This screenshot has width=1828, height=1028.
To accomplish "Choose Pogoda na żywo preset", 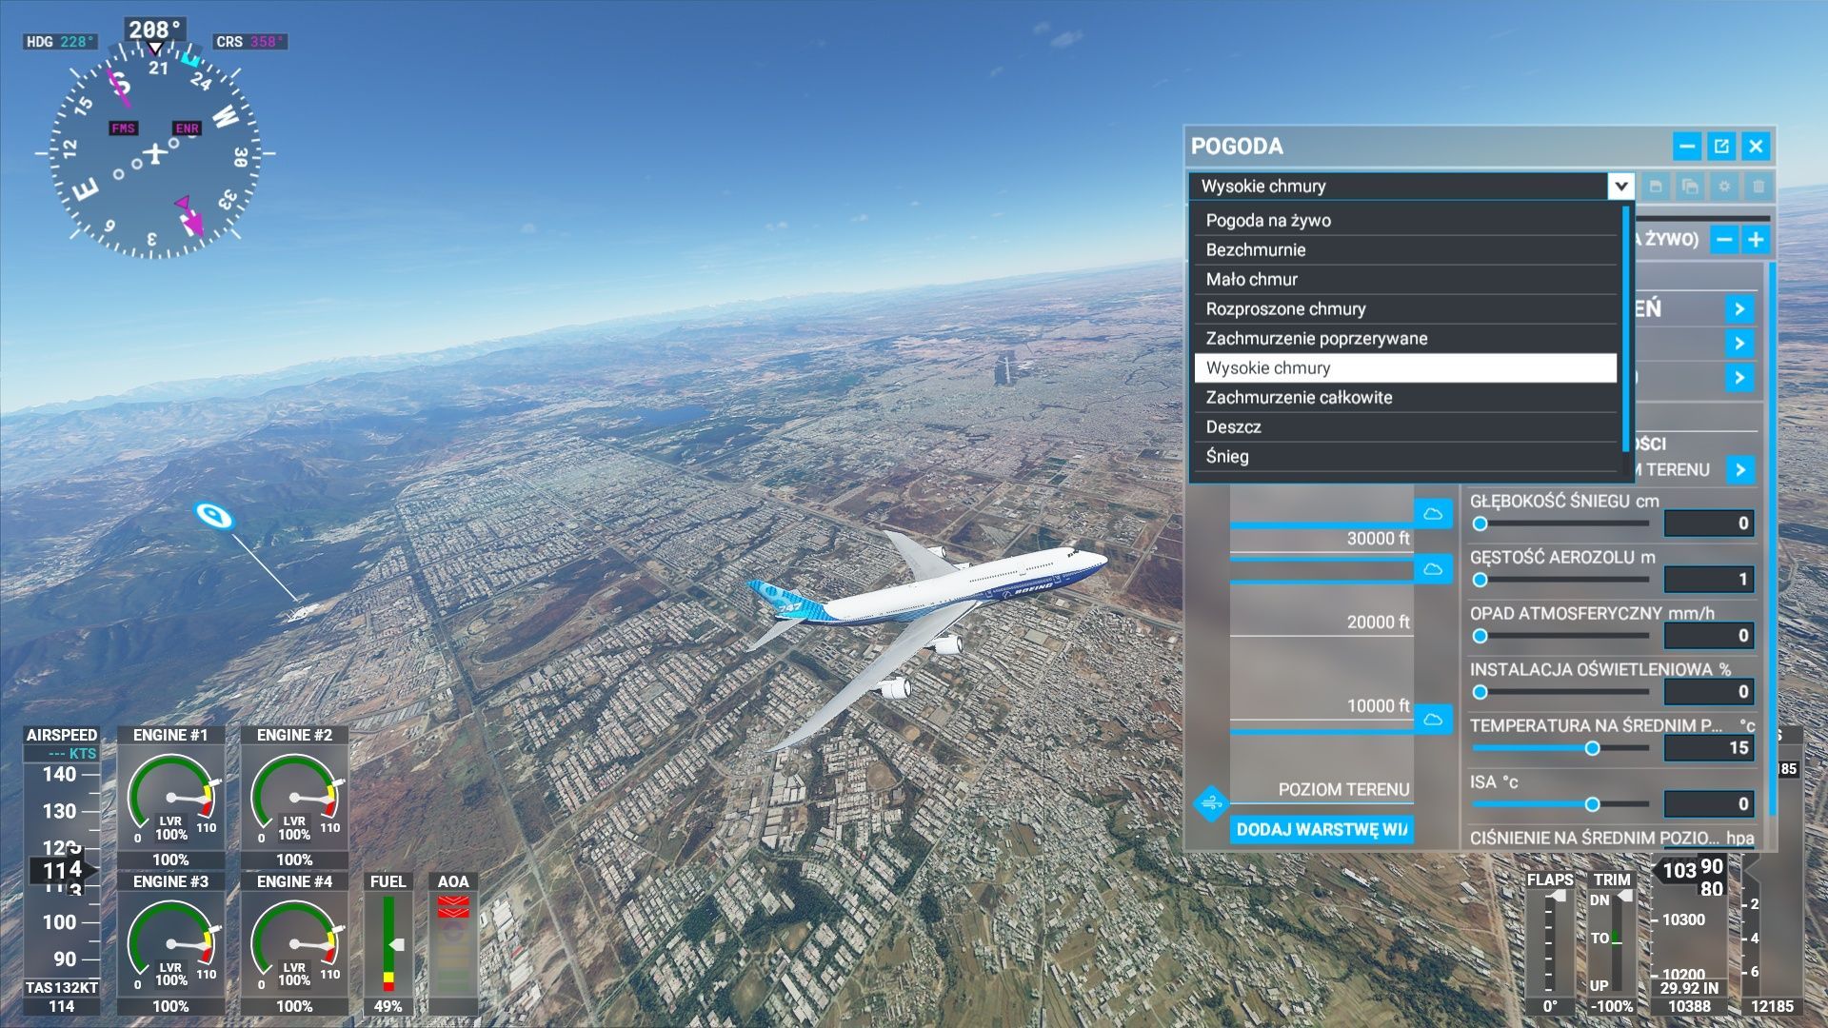I will (x=1405, y=220).
